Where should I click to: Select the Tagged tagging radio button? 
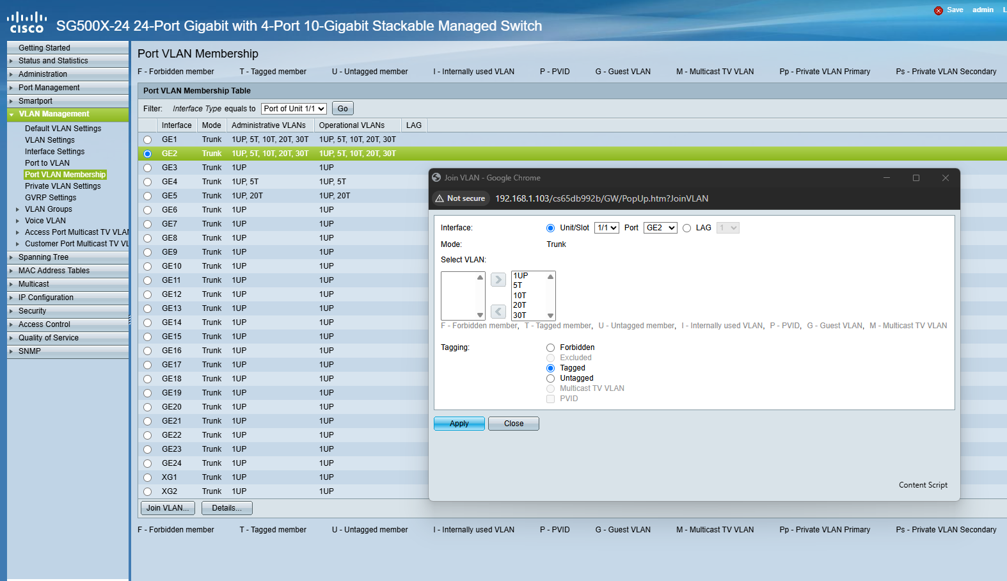pos(550,368)
